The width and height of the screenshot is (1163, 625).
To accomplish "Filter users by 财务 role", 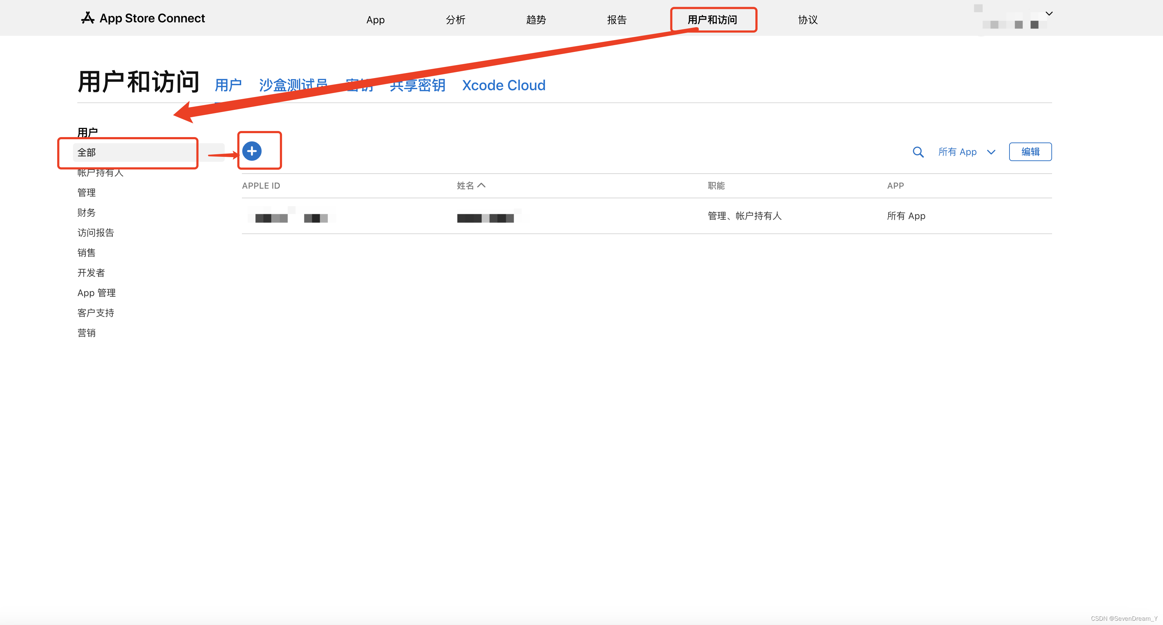I will coord(86,213).
